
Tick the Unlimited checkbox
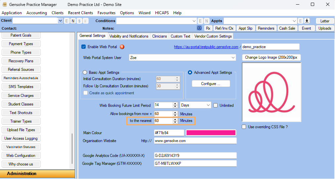point(216,105)
